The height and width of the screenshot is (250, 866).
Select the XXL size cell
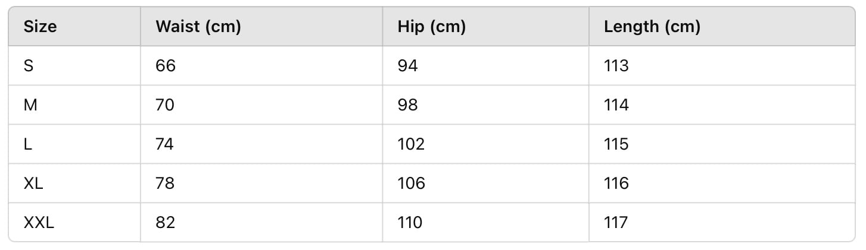[x=39, y=223]
